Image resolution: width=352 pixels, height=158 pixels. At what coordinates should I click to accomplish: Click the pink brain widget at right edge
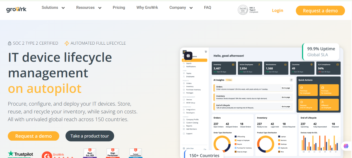346,146
